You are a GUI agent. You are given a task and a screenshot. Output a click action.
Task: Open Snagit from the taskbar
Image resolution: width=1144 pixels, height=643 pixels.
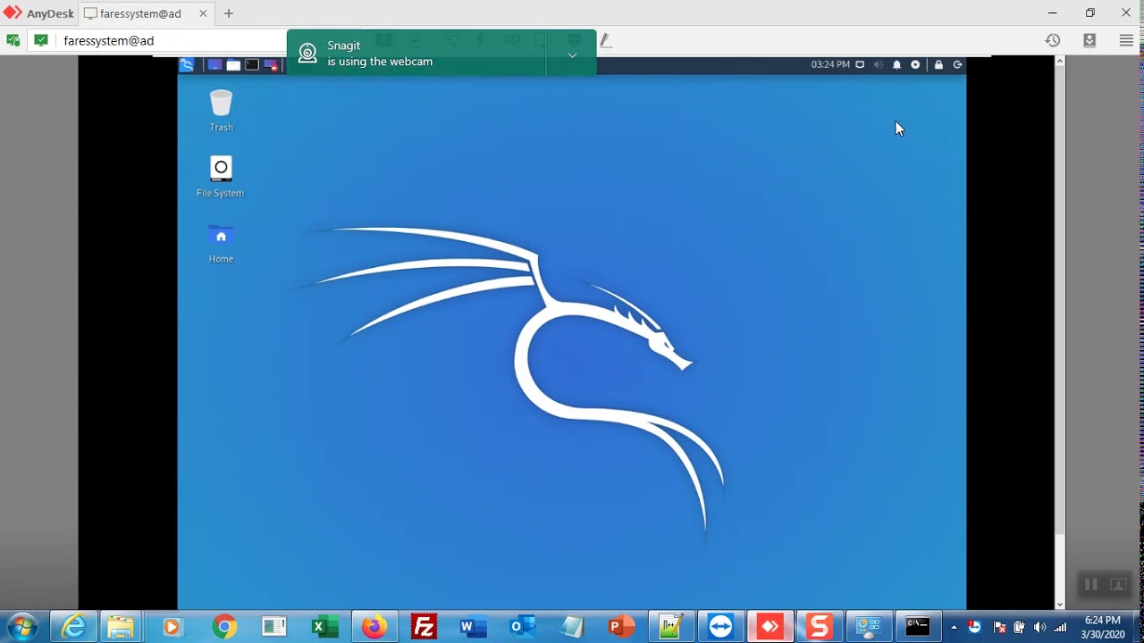click(819, 627)
